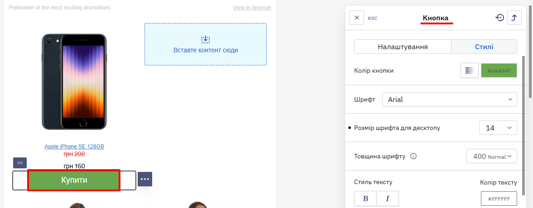Viewport: 533px width, 208px height.
Task: Open the Шрифт Arial dropdown
Action: pyautogui.click(x=449, y=99)
